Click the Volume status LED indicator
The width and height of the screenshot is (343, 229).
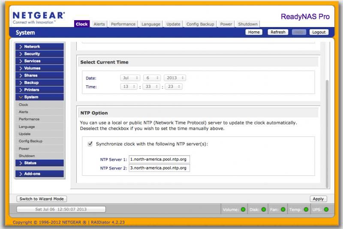243,210
